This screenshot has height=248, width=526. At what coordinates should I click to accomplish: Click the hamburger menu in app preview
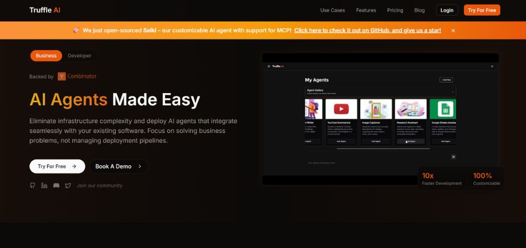269,66
